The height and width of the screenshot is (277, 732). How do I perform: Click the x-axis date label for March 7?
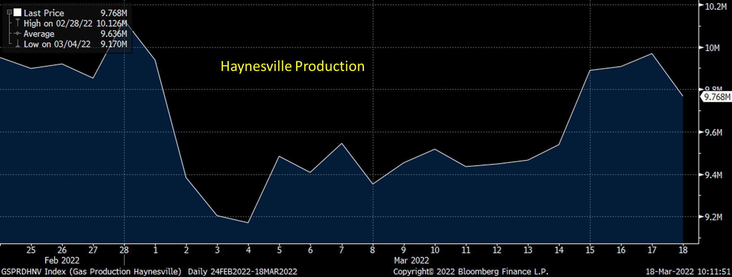coord(342,250)
